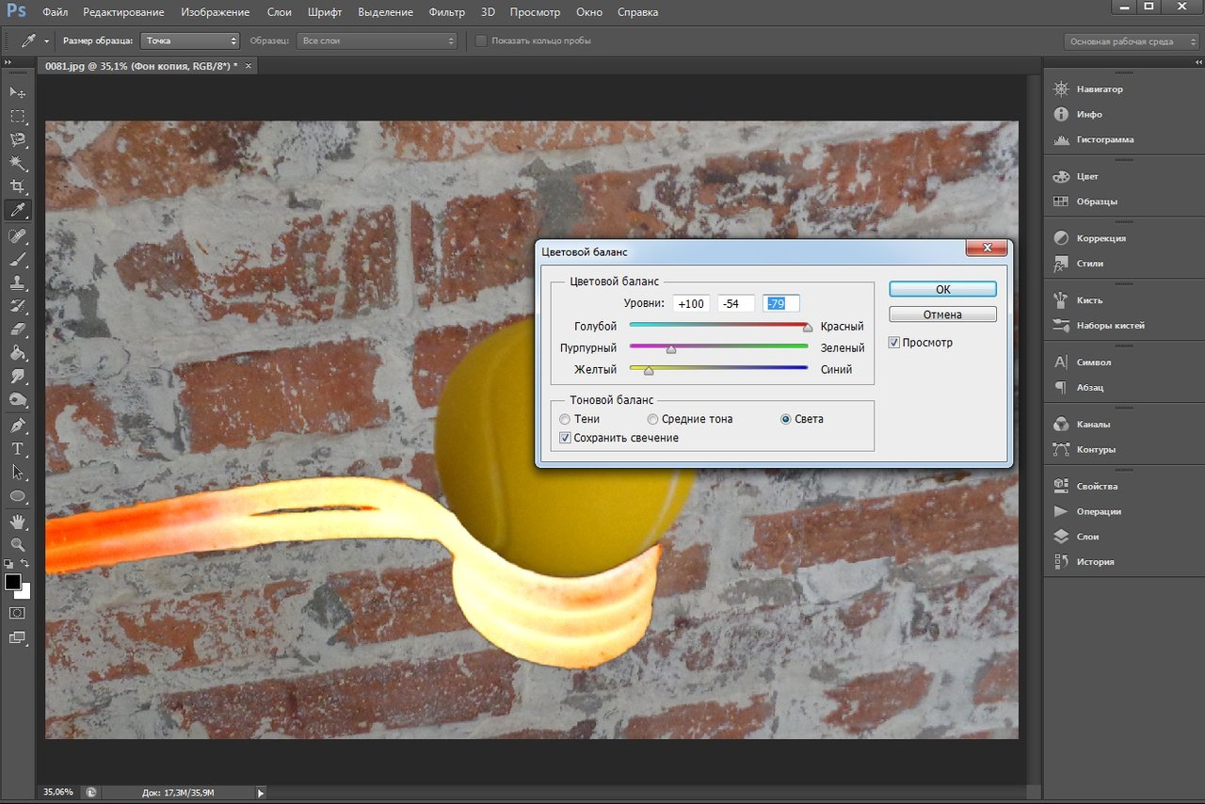Open the Окно menu
1205x804 pixels.
click(x=589, y=12)
